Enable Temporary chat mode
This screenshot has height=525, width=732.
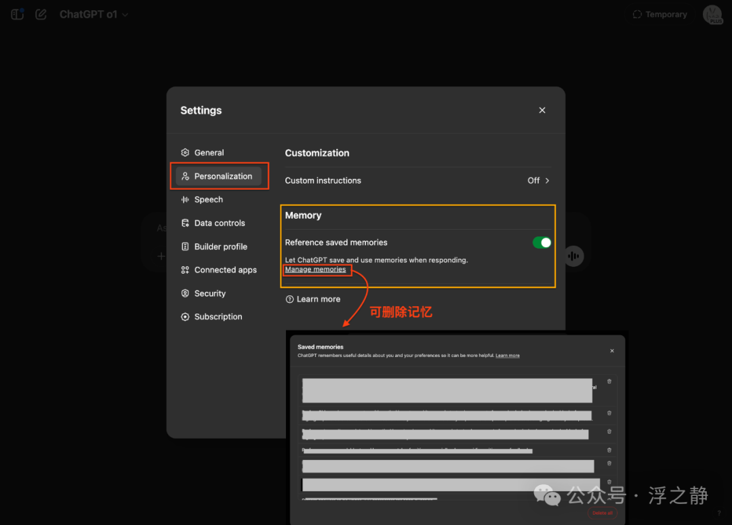point(659,14)
